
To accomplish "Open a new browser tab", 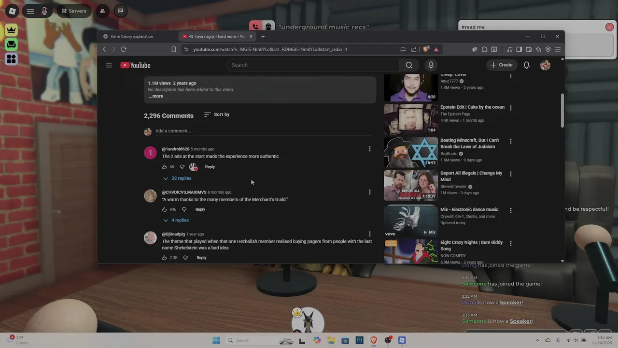I will 263,36.
